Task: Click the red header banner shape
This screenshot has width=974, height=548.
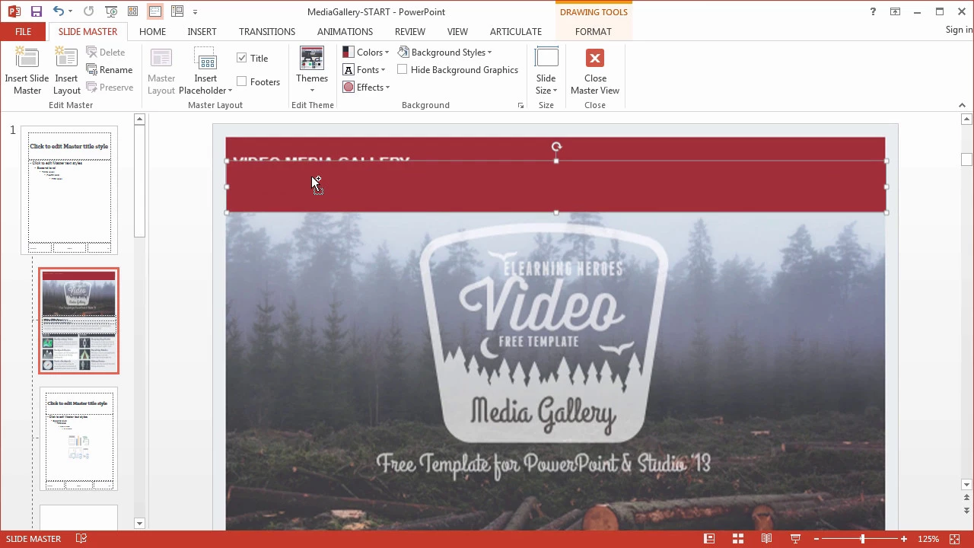Action: coord(556,186)
